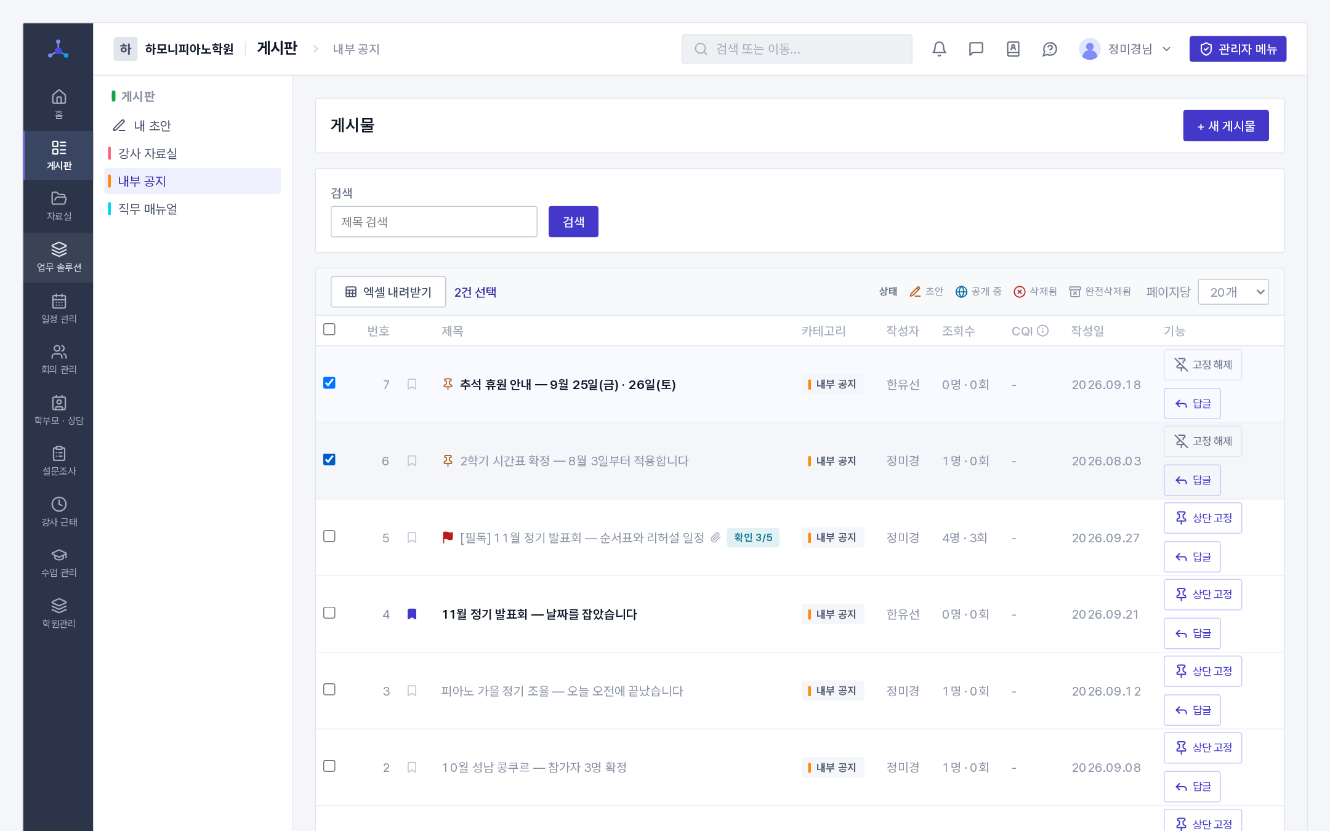The image size is (1330, 831).
Task: Click the 제목 검색 input field
Action: pyautogui.click(x=434, y=222)
